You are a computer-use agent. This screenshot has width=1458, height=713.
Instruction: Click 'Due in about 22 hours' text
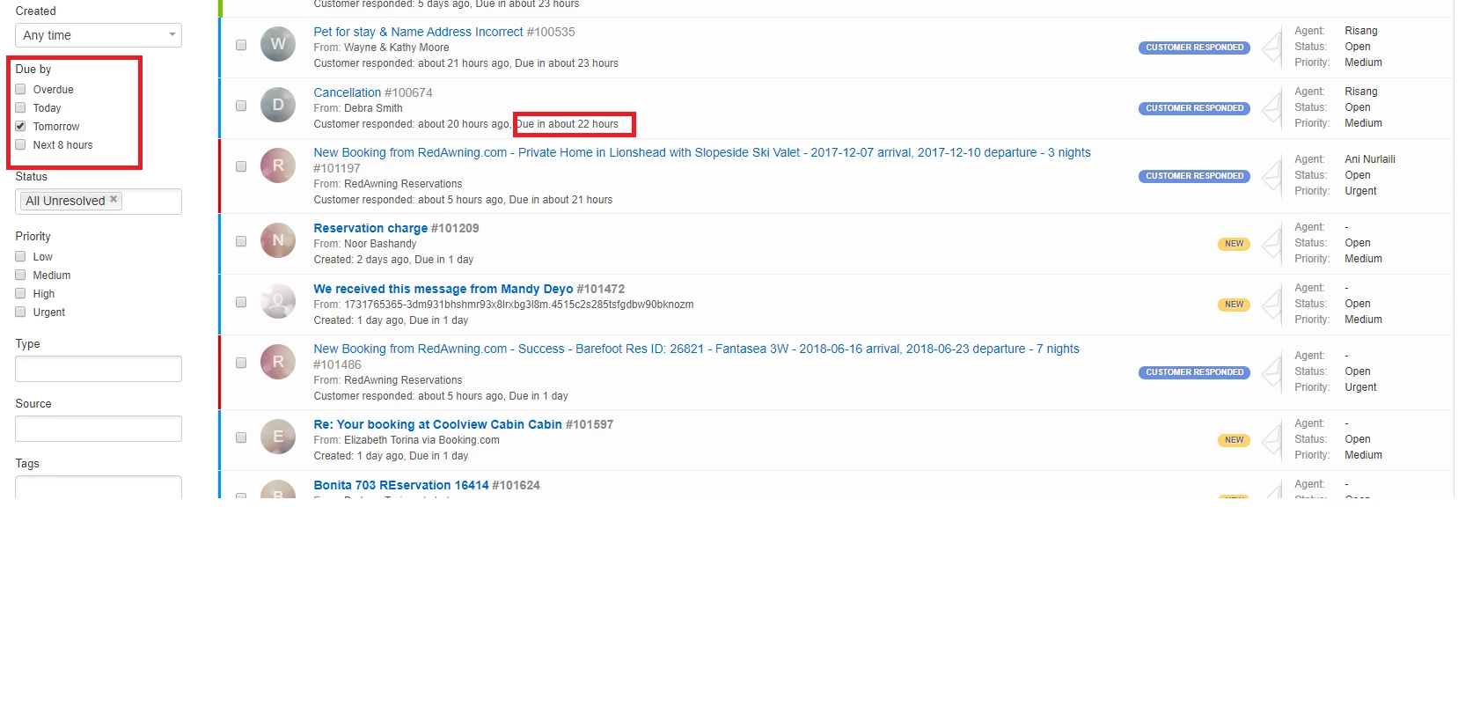[x=568, y=124]
